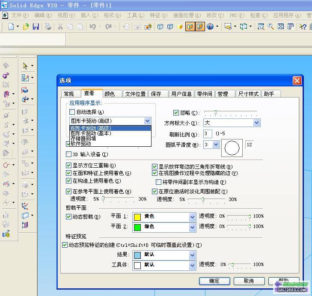Toggle the 忽略 (C) checkbox
This screenshot has width=312, height=296.
click(x=176, y=112)
